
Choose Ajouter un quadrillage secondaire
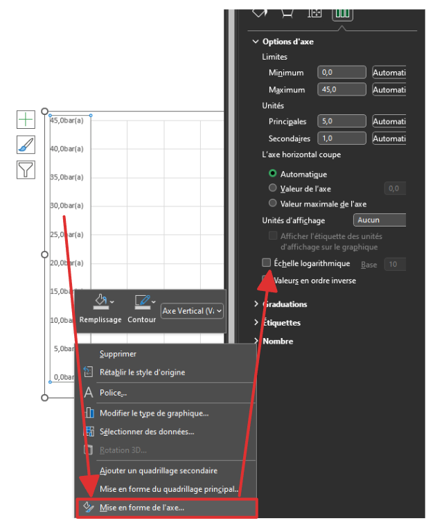pos(159,470)
